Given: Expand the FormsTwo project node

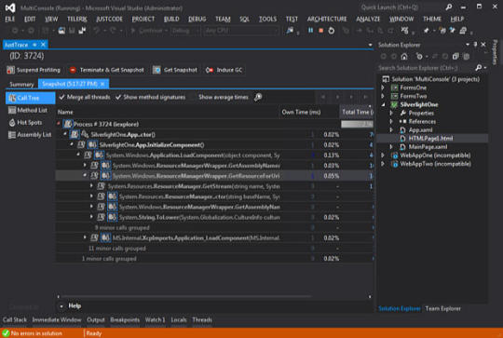Looking at the screenshot, I should point(383,96).
